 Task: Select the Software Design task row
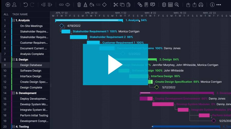pos(31,71)
